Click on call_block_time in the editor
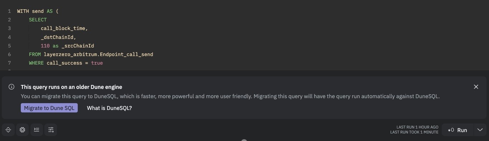 [x=64, y=28]
